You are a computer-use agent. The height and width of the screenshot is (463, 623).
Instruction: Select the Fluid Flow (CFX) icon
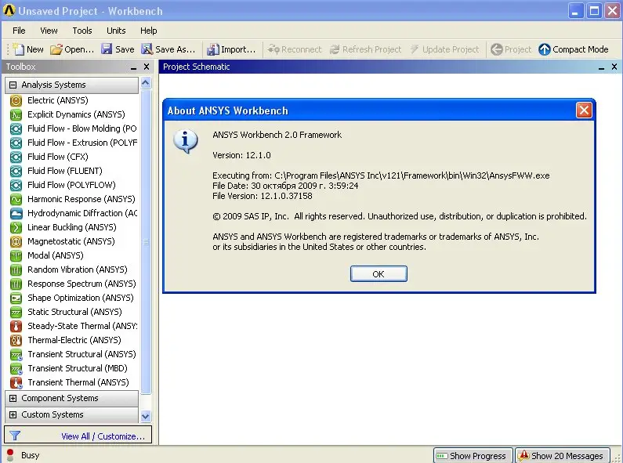pyautogui.click(x=16, y=157)
